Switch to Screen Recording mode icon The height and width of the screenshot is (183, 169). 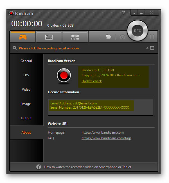49,37
